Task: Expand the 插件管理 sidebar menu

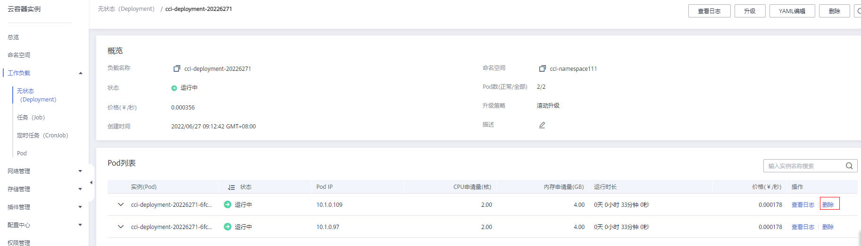Action: click(80, 207)
